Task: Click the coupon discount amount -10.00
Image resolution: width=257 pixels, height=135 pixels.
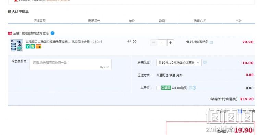Action: pyautogui.click(x=247, y=63)
